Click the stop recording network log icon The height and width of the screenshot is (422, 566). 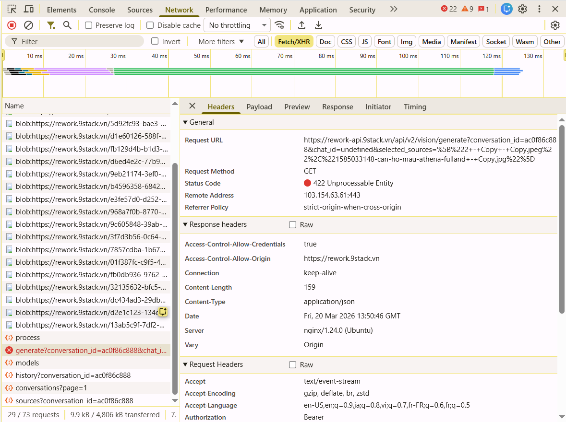(x=12, y=25)
